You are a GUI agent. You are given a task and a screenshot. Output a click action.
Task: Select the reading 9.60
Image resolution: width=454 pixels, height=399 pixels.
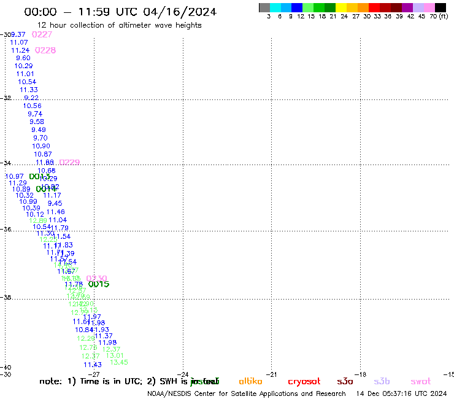point(23,58)
